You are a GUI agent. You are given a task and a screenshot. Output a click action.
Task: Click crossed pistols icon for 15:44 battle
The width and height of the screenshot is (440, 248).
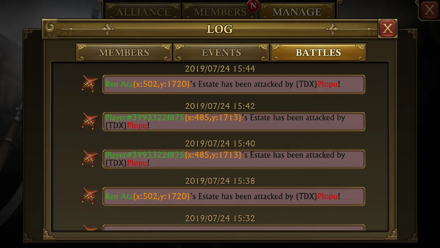[89, 84]
